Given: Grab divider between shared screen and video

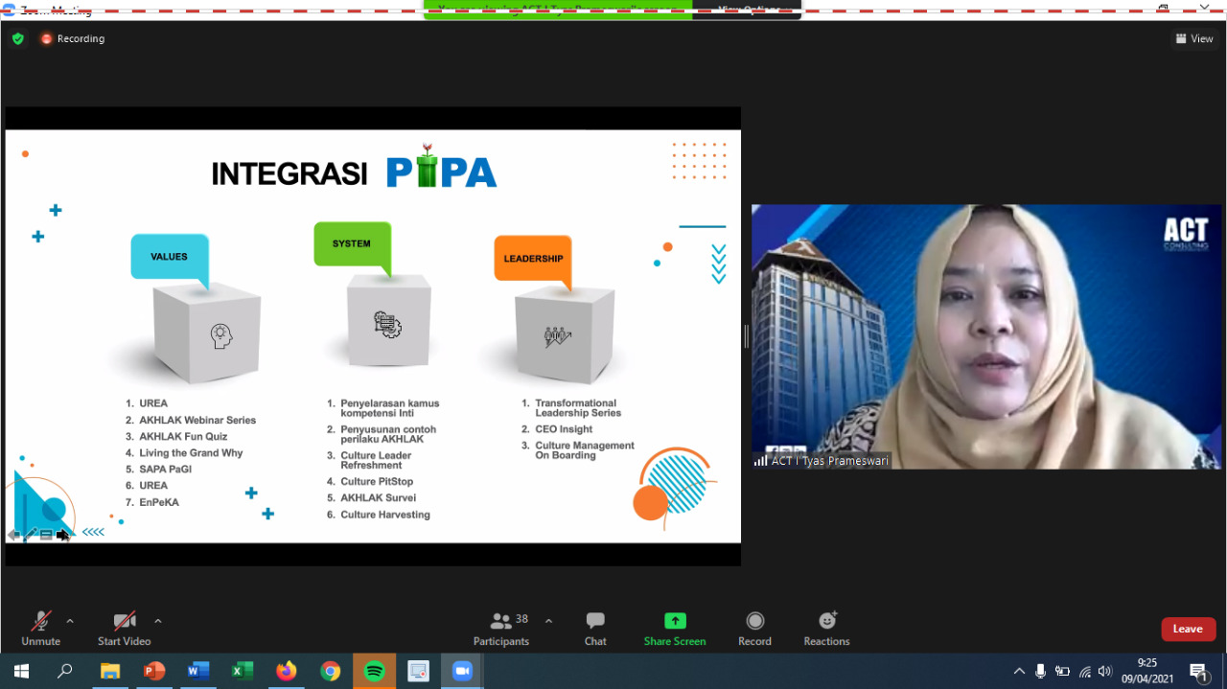Looking at the screenshot, I should [746, 336].
